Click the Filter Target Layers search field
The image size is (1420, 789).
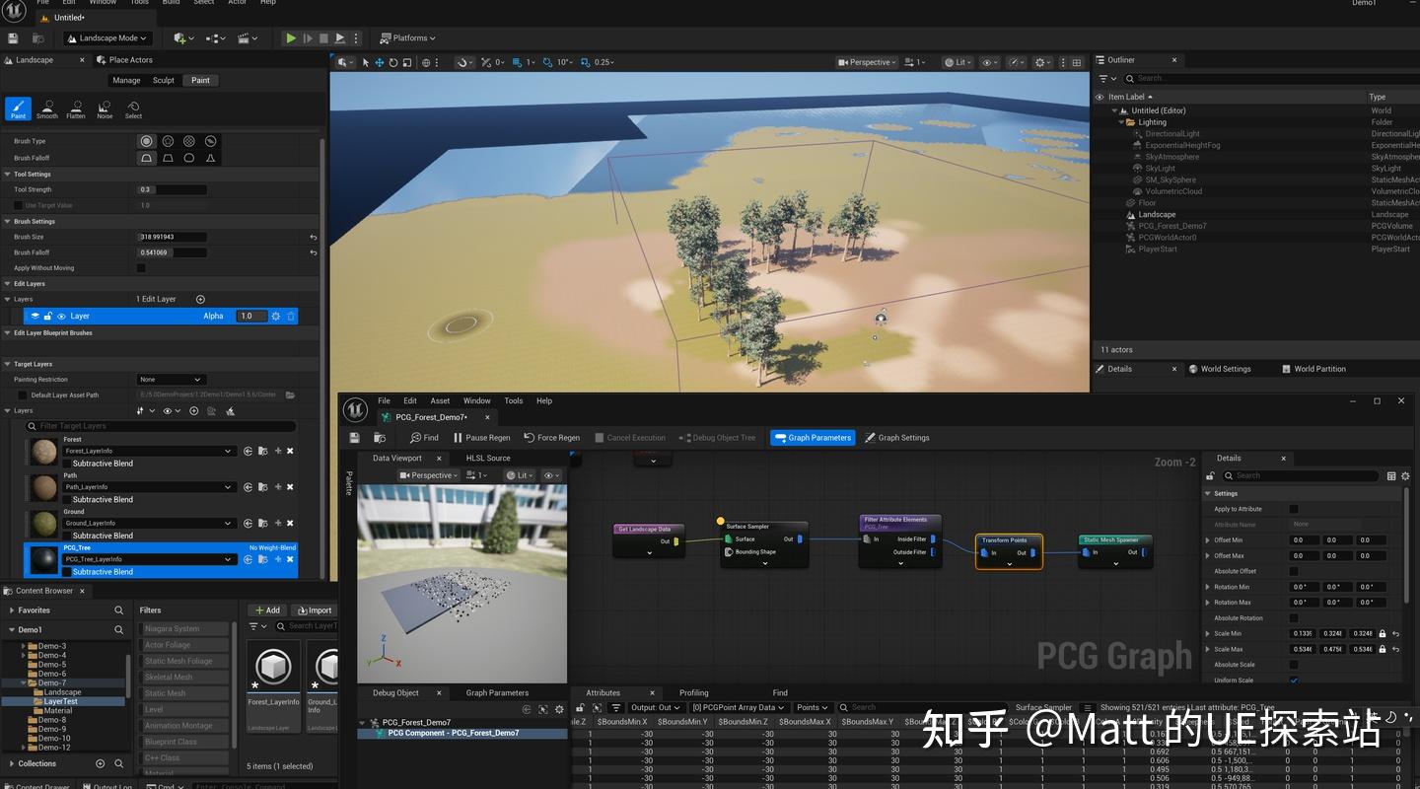[x=161, y=426]
